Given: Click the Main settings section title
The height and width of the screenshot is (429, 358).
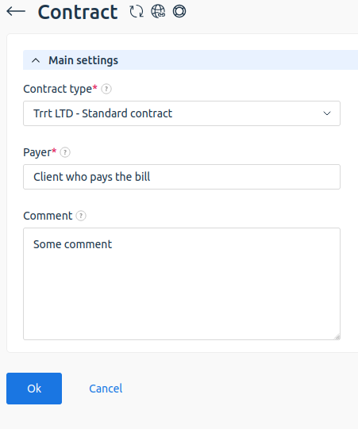Looking at the screenshot, I should [83, 60].
